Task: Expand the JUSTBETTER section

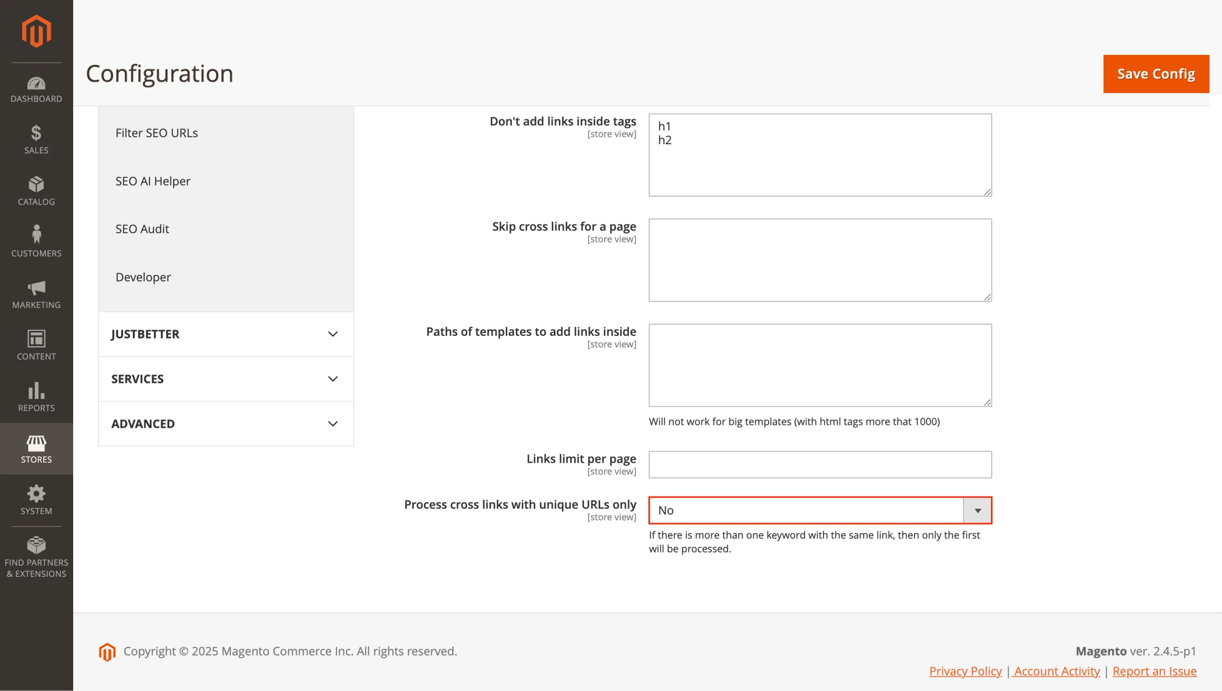Action: tap(225, 334)
